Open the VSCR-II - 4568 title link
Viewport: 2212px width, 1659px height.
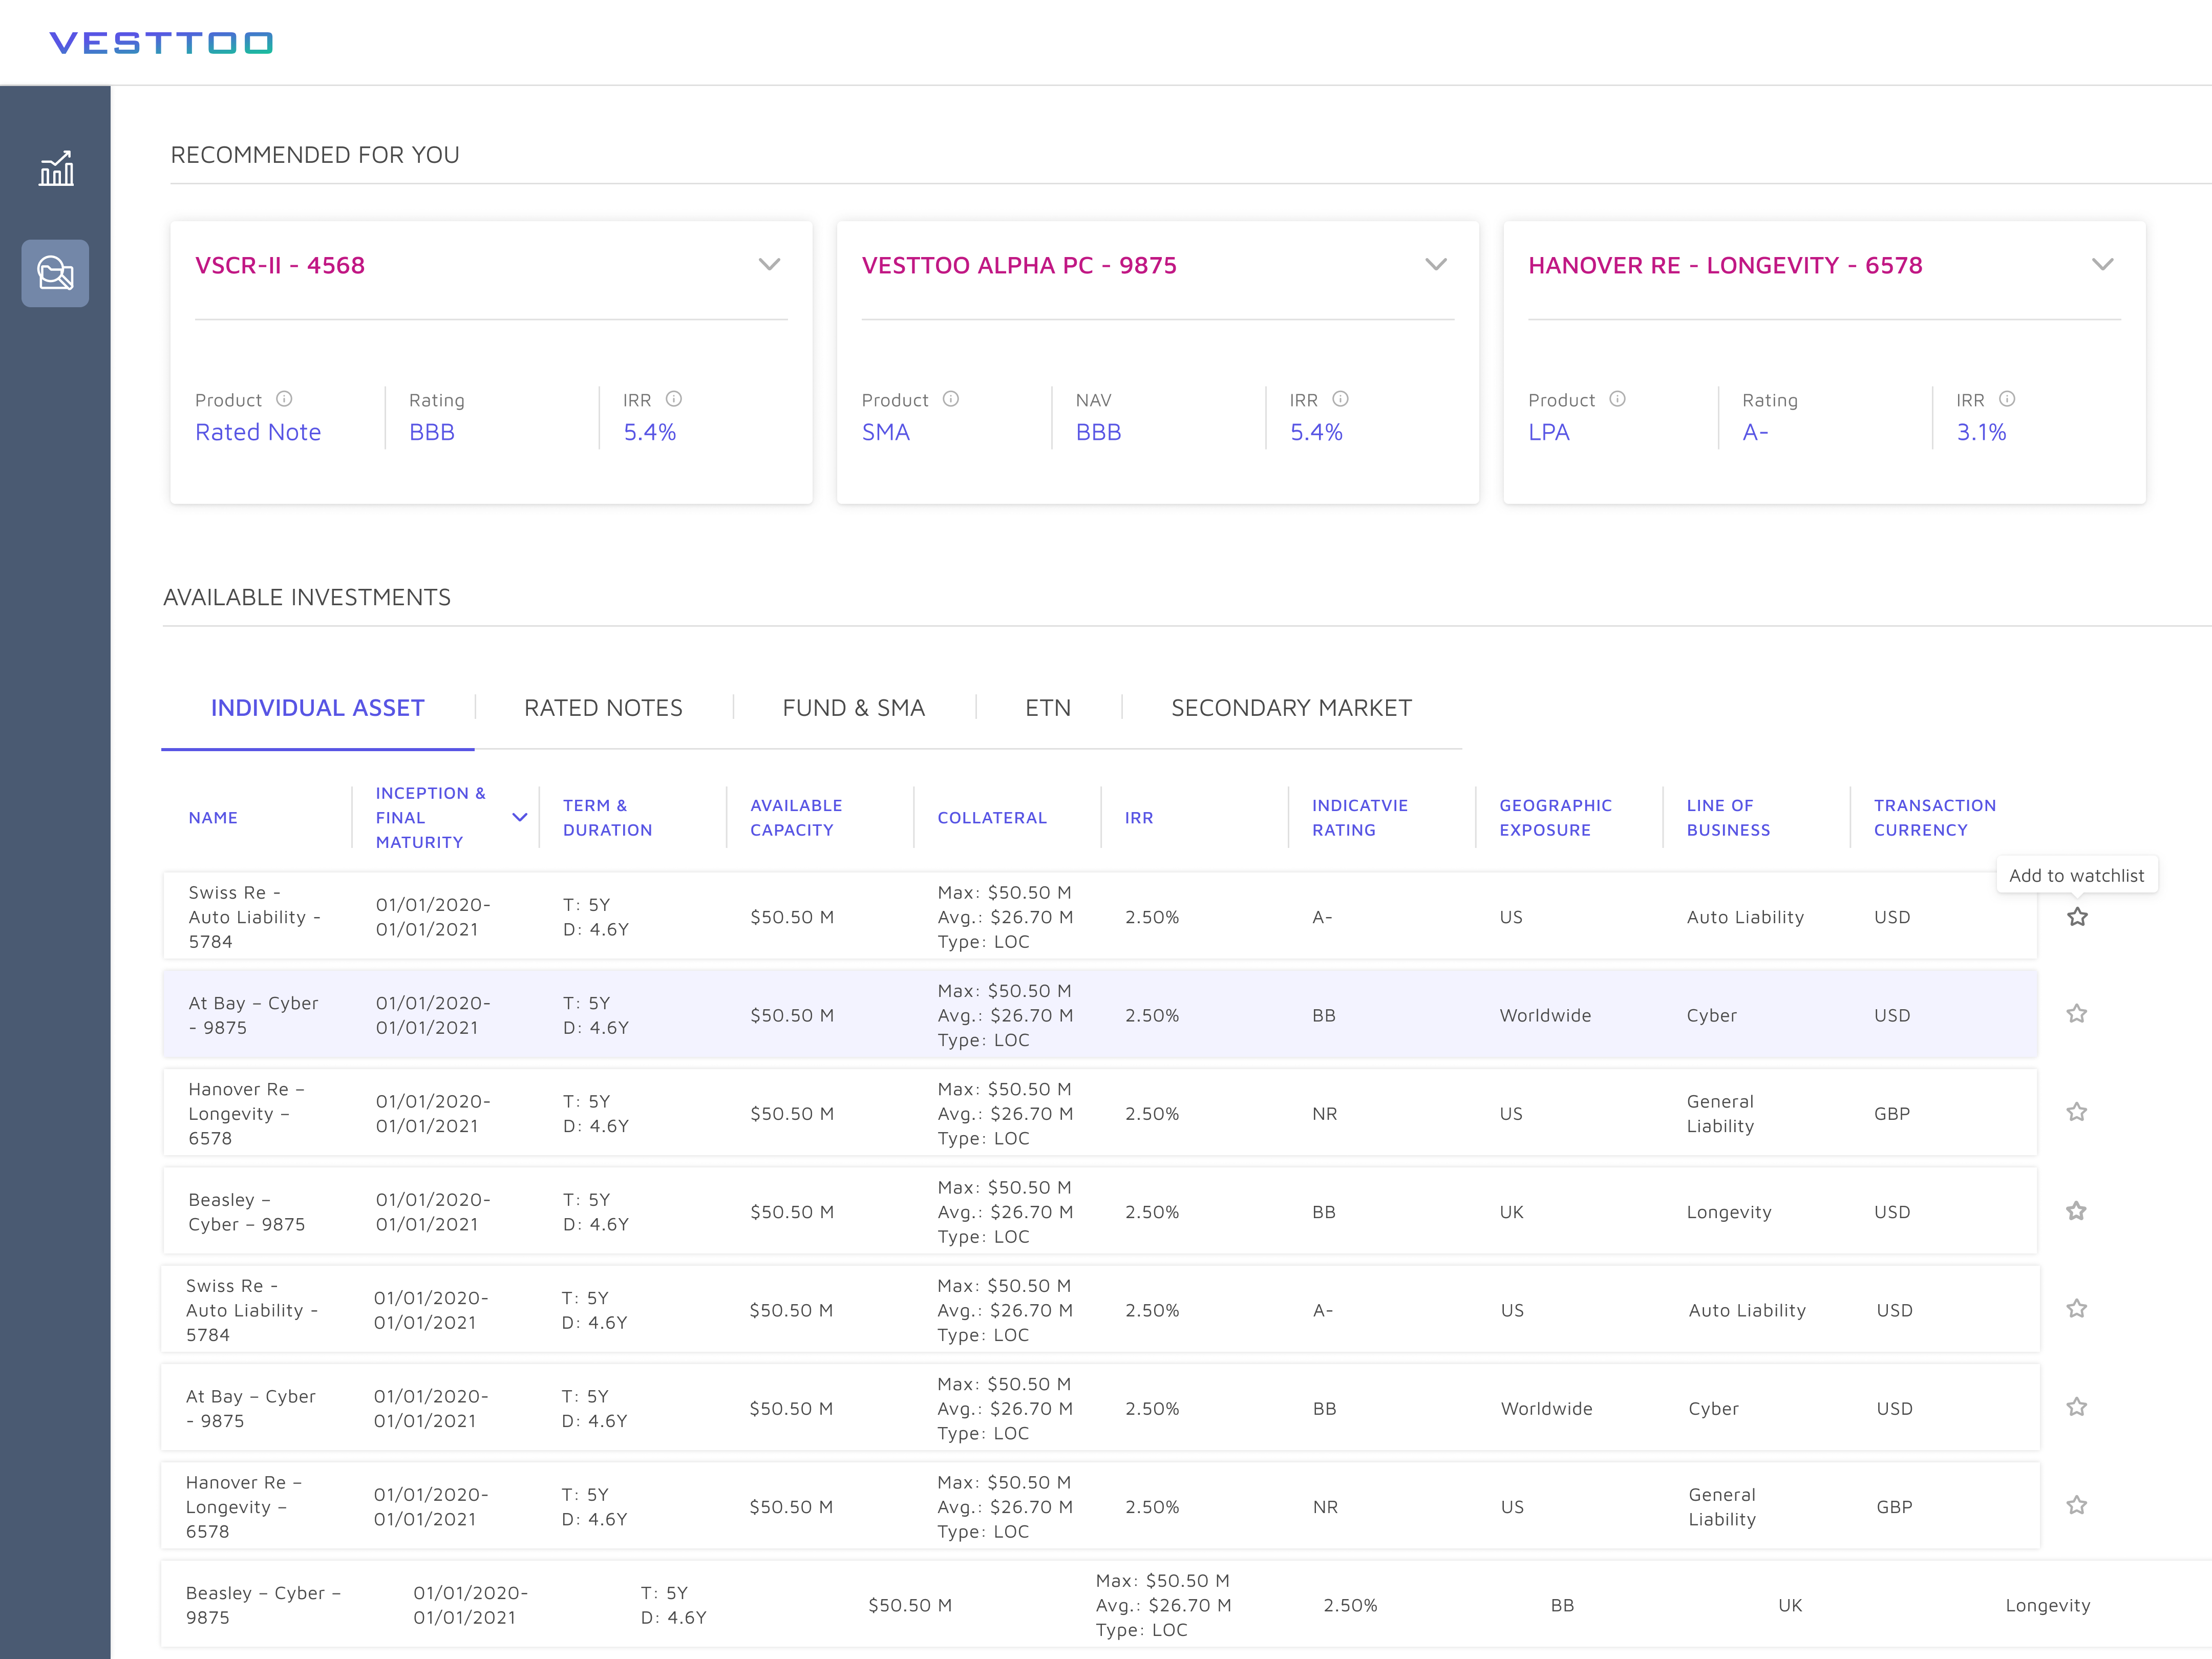[x=280, y=265]
